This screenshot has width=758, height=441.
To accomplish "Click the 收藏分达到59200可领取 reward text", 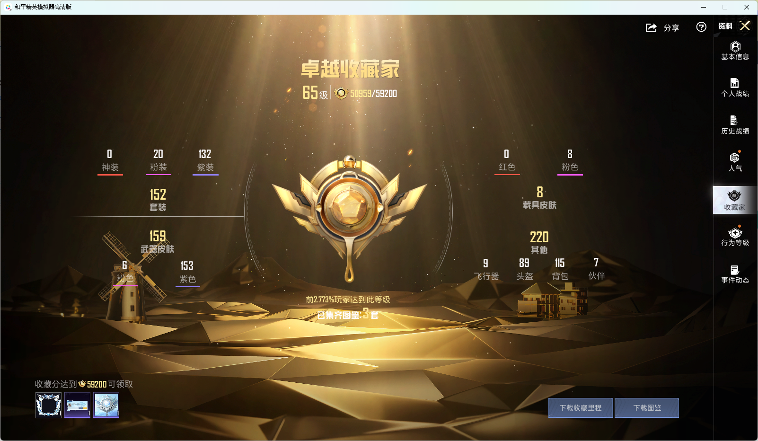I will 84,384.
